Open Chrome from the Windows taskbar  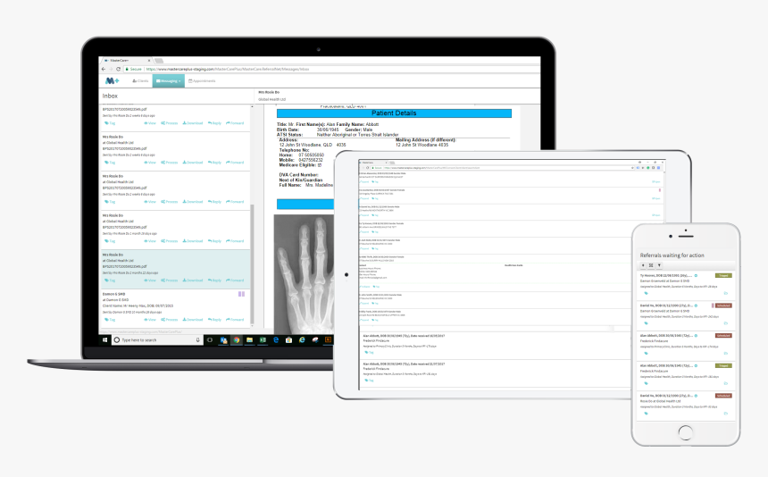tap(237, 339)
